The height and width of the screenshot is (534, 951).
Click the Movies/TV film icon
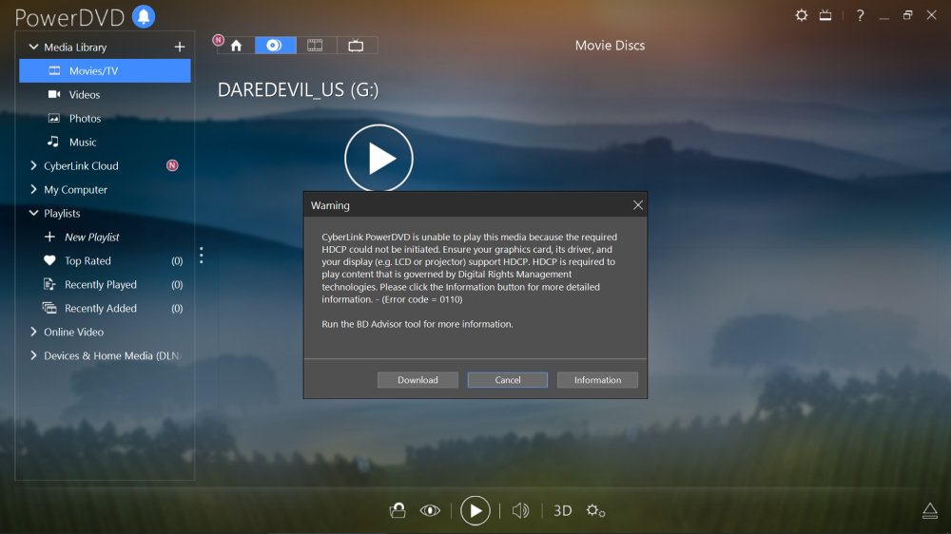tap(54, 71)
